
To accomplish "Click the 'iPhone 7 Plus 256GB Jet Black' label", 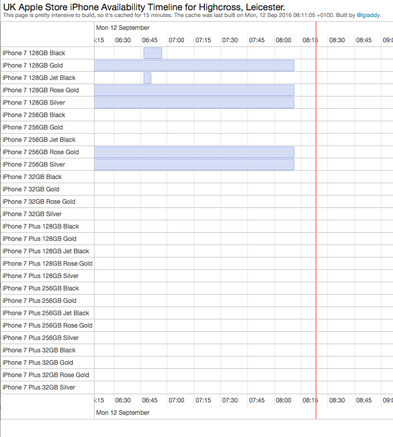I will pyautogui.click(x=46, y=313).
